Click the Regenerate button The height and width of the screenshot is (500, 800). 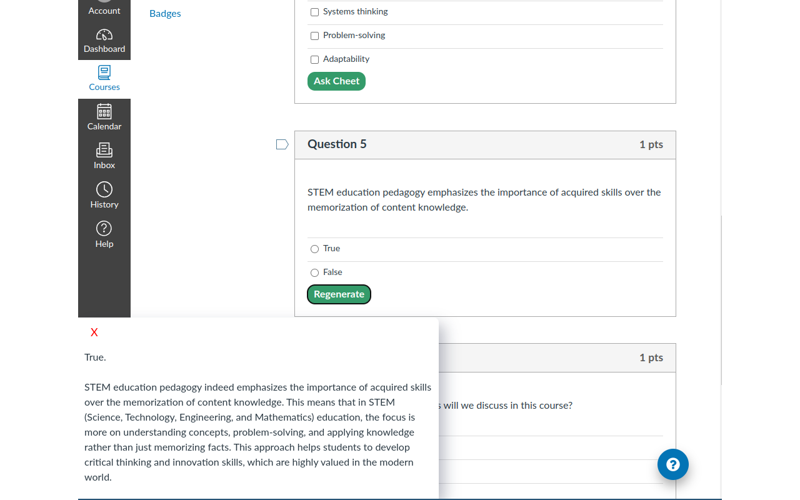339,294
